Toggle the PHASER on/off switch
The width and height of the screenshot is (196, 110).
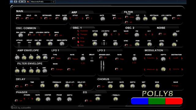click(x=16, y=101)
